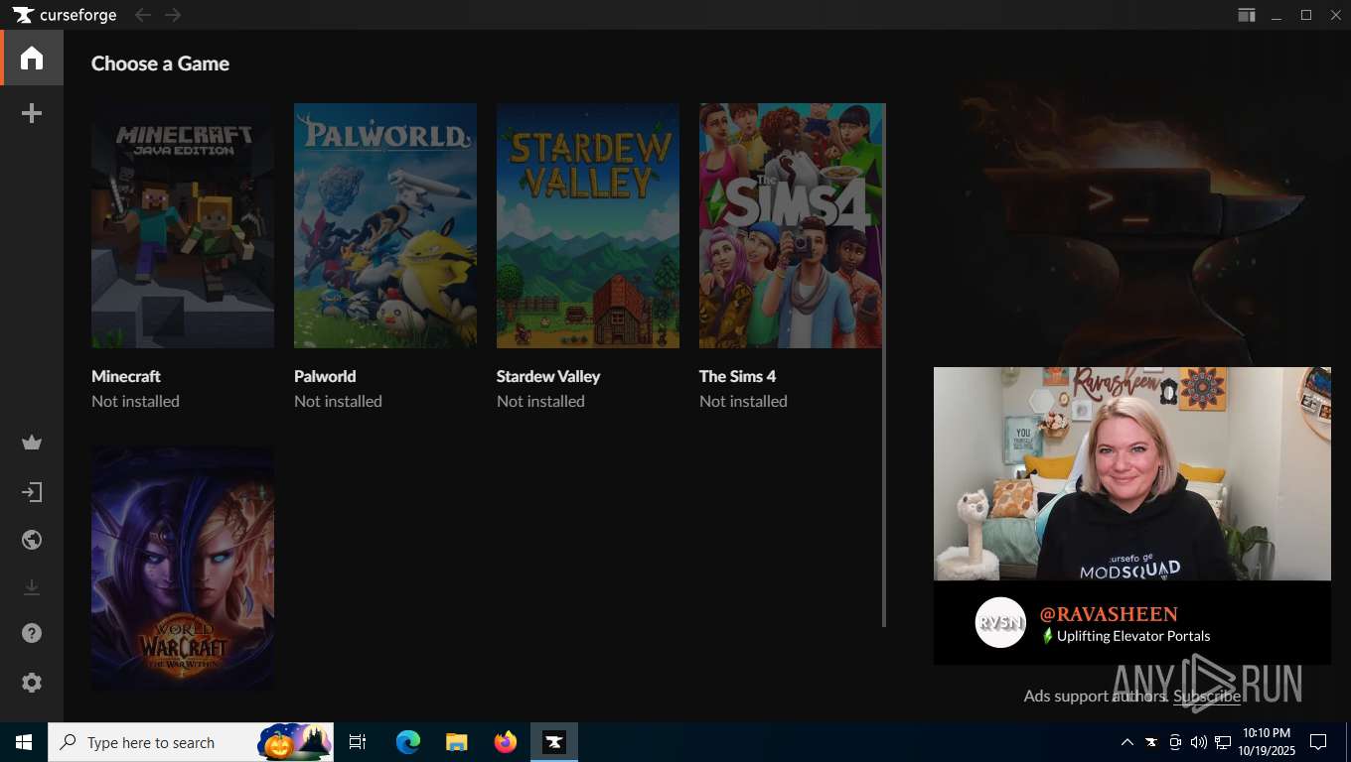Open the downloads arrow sidebar icon
This screenshot has height=762, width=1351.
click(x=32, y=587)
